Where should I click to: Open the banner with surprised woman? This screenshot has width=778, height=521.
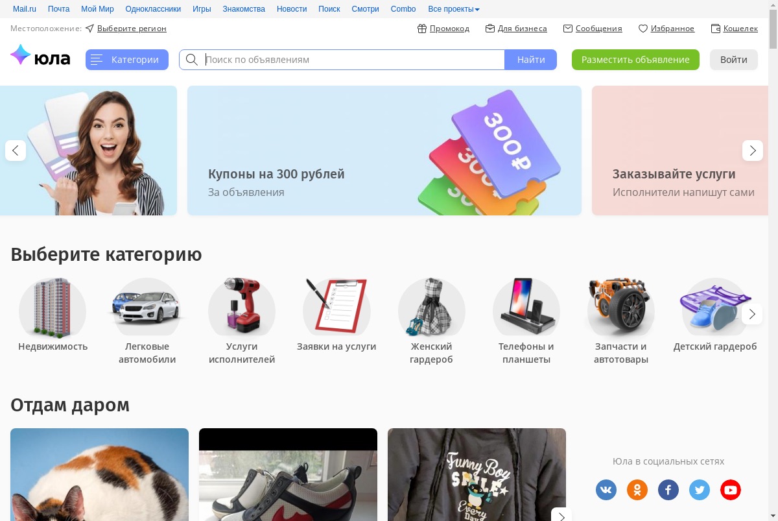coord(88,151)
